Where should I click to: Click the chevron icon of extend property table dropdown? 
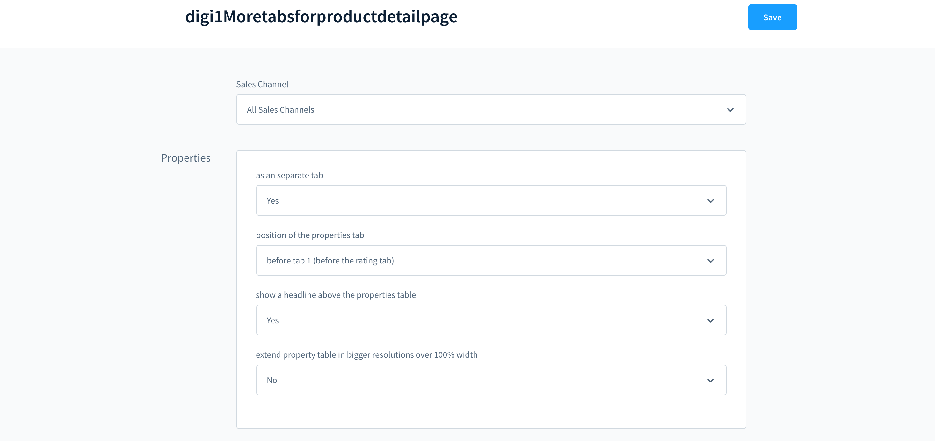(710, 380)
